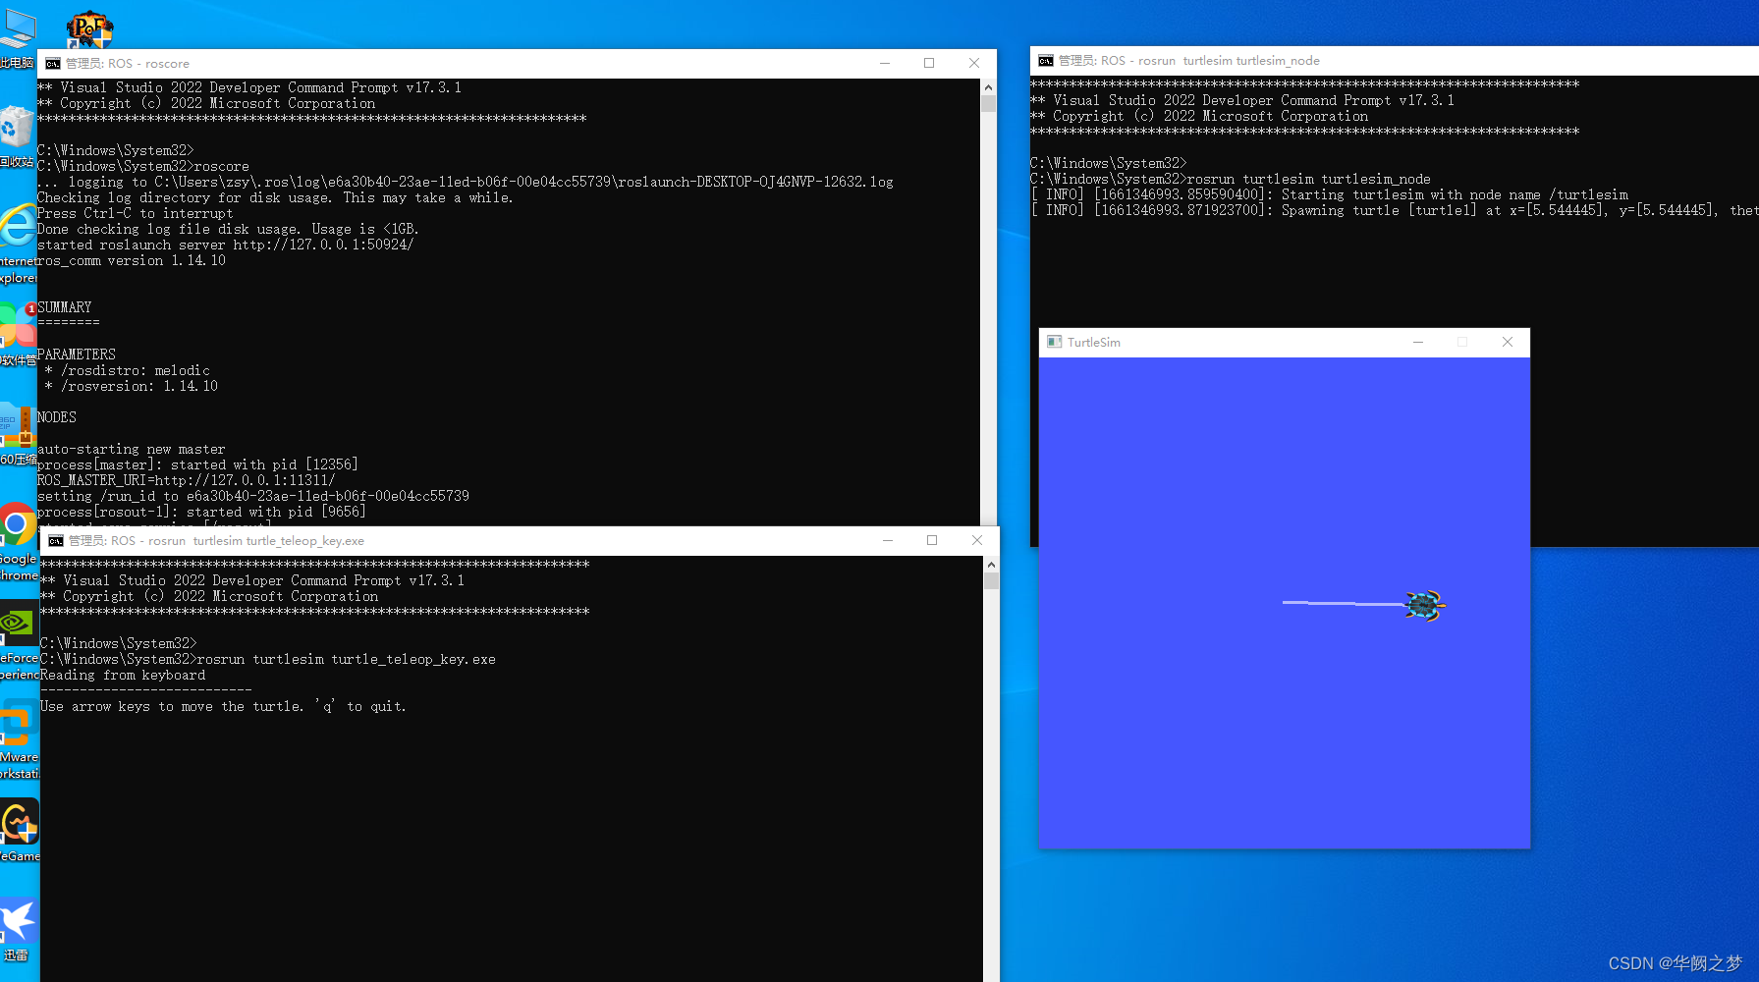Select the Google Chrome desktop icon
The width and height of the screenshot is (1759, 982).
coord(18,542)
